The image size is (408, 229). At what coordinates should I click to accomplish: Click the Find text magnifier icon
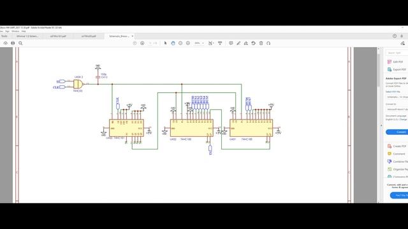coord(20,43)
